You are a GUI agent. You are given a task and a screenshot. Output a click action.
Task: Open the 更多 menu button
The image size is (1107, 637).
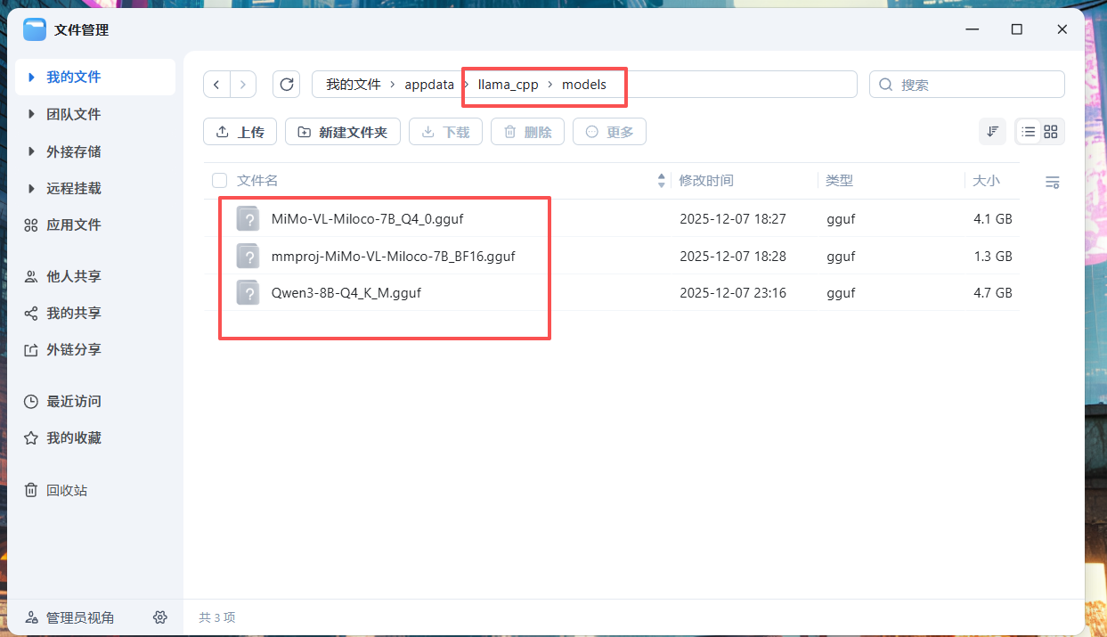[609, 132]
